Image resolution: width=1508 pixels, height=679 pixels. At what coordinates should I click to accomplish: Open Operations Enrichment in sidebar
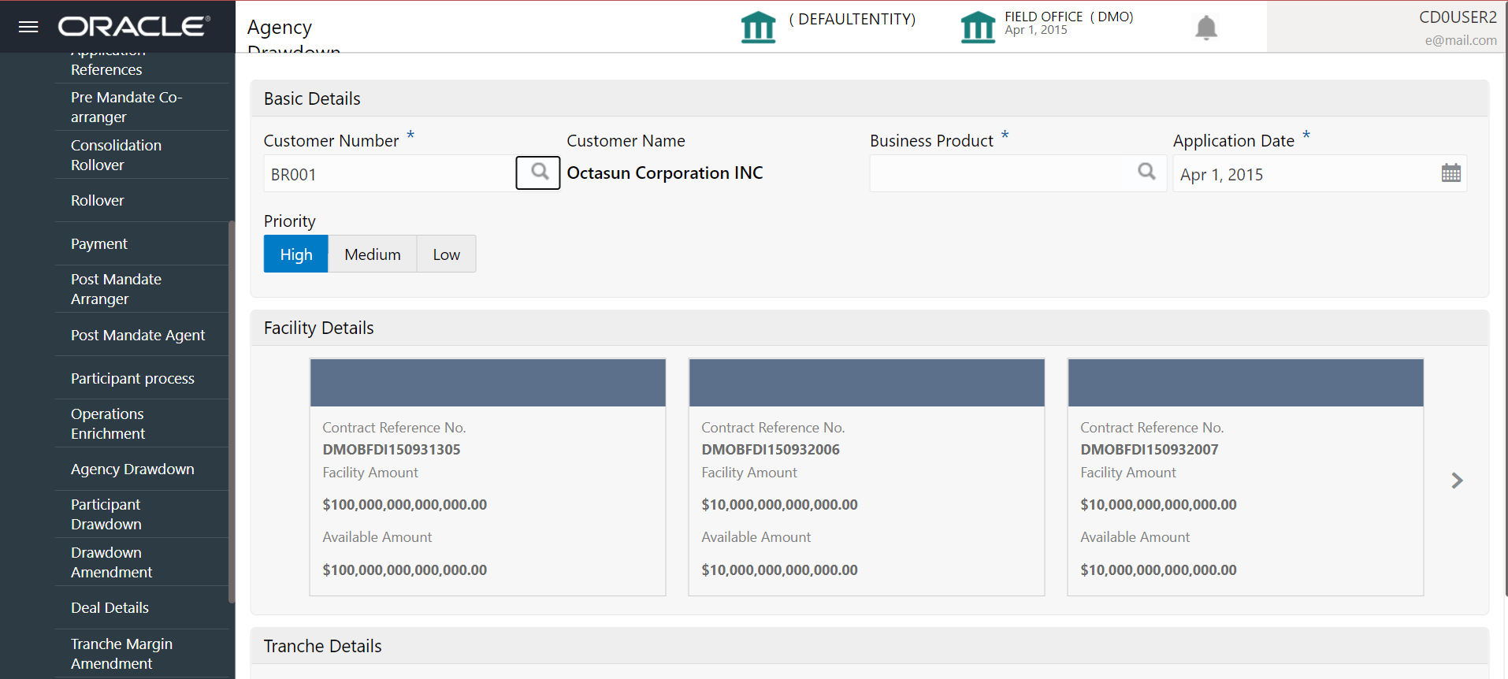pos(142,424)
